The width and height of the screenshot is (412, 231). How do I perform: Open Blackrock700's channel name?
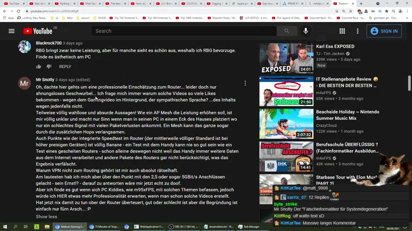[49, 43]
